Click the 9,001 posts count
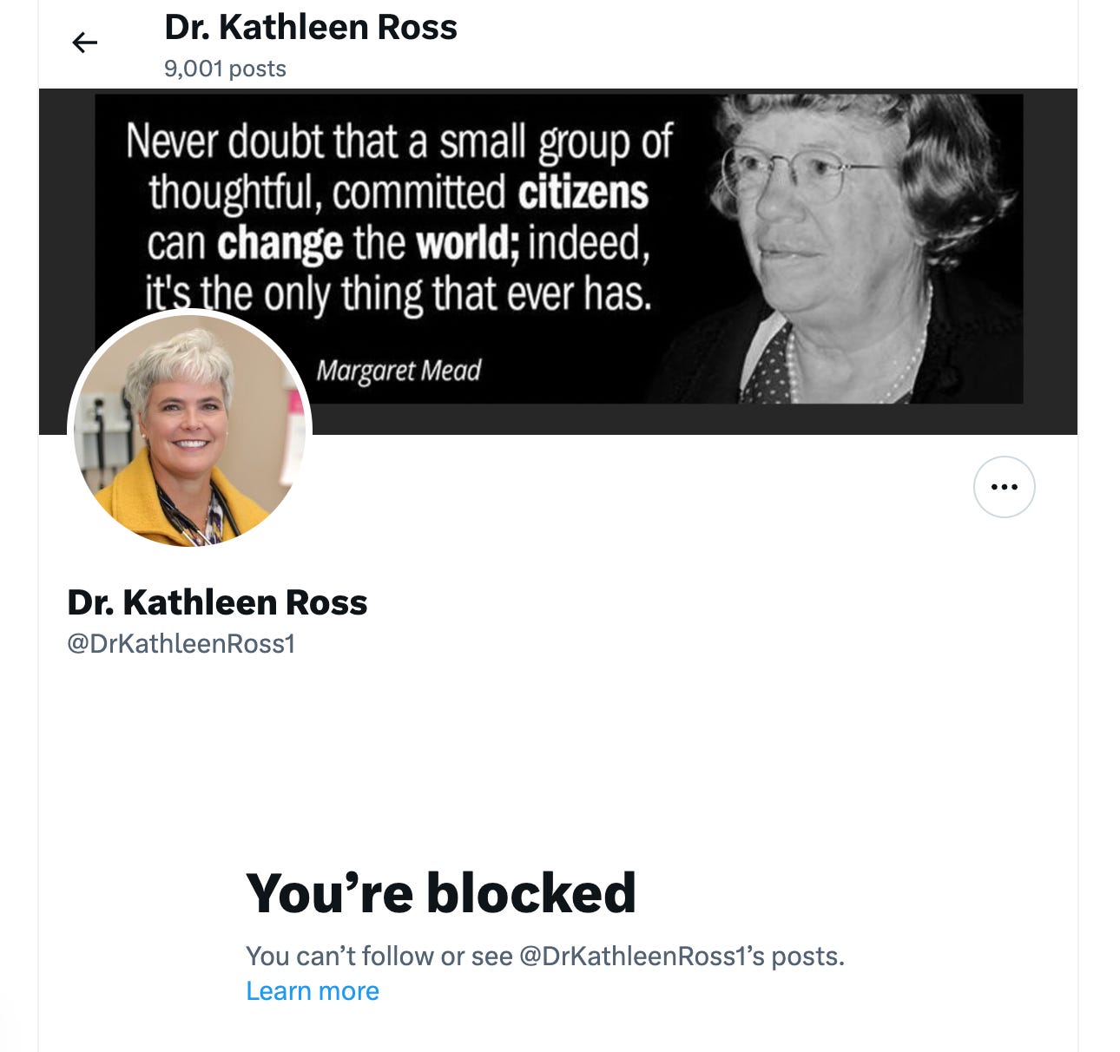1120x1052 pixels. coord(225,69)
